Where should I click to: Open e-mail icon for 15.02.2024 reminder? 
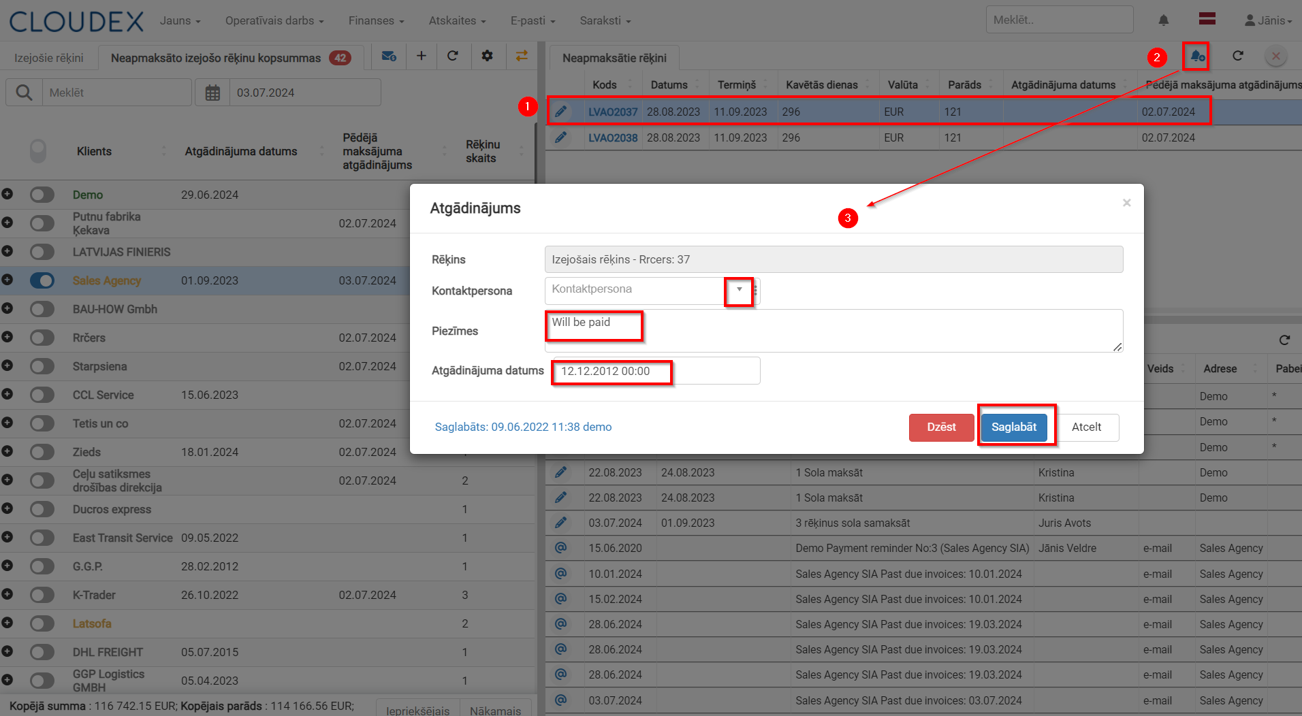(560, 599)
